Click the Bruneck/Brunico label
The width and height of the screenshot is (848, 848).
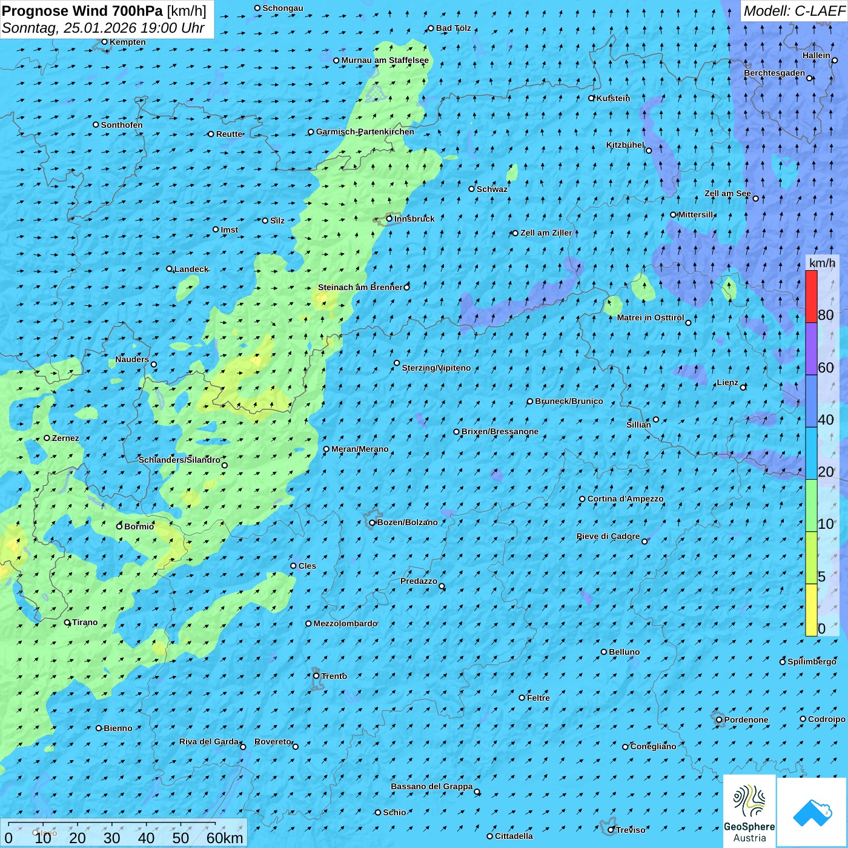coord(569,401)
